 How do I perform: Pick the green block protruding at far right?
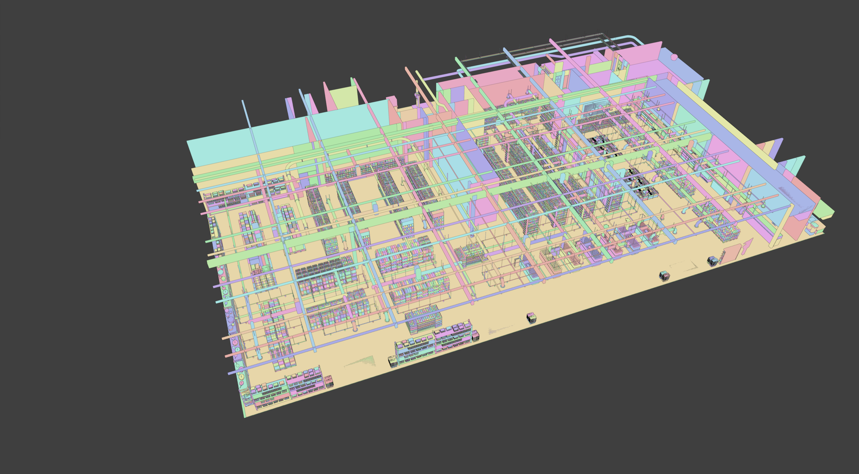825,209
